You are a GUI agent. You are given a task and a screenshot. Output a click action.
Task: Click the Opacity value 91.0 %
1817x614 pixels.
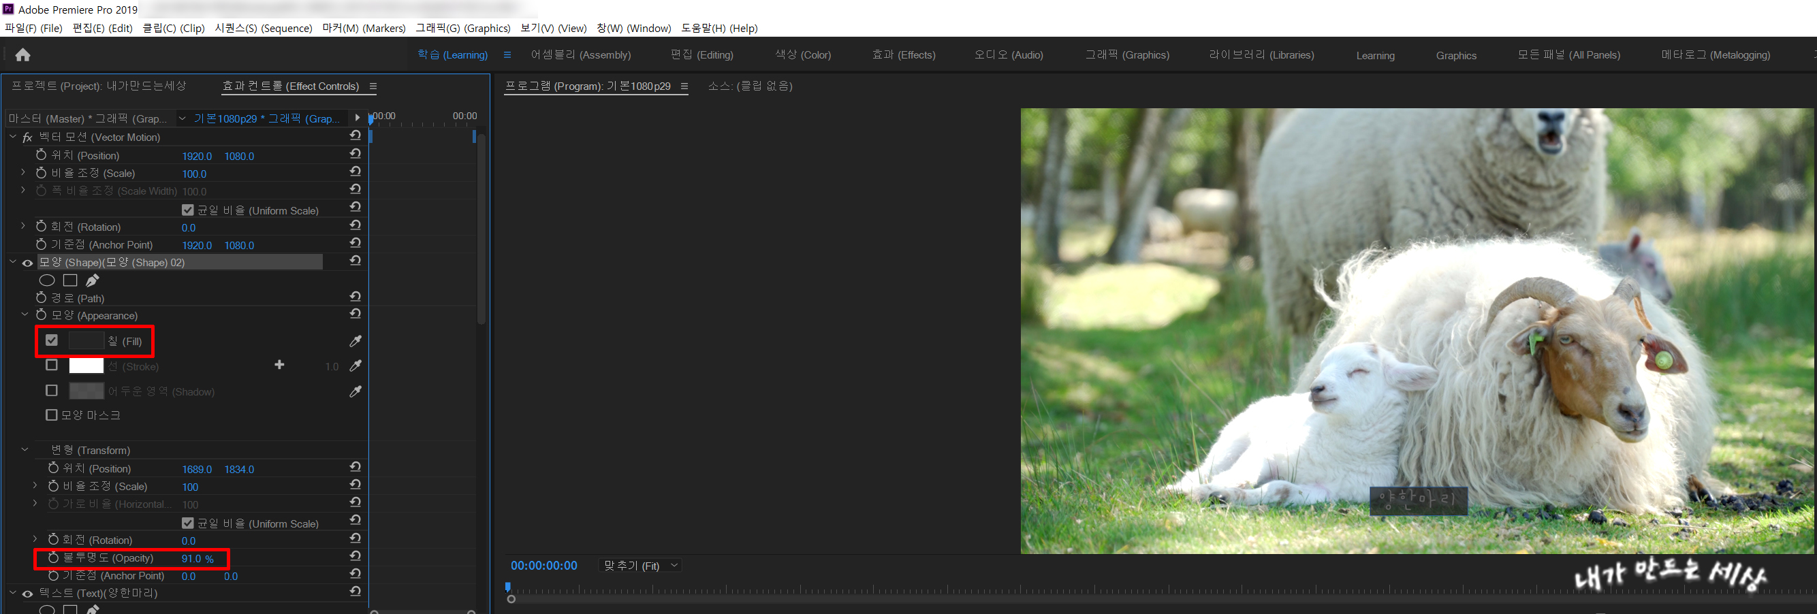point(197,559)
